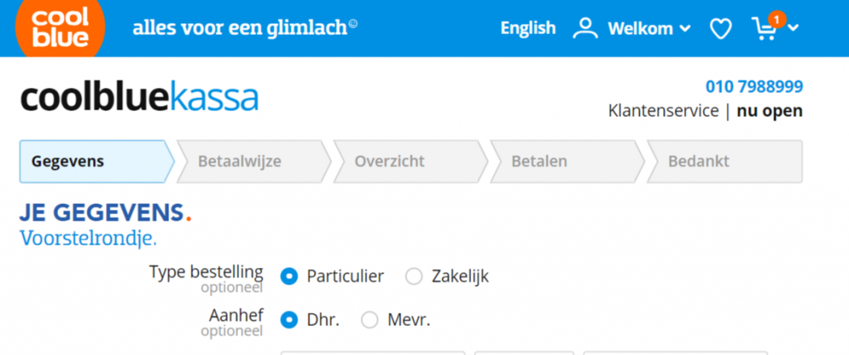Open the Overzicht checkout step
The height and width of the screenshot is (355, 849).
[410, 162]
